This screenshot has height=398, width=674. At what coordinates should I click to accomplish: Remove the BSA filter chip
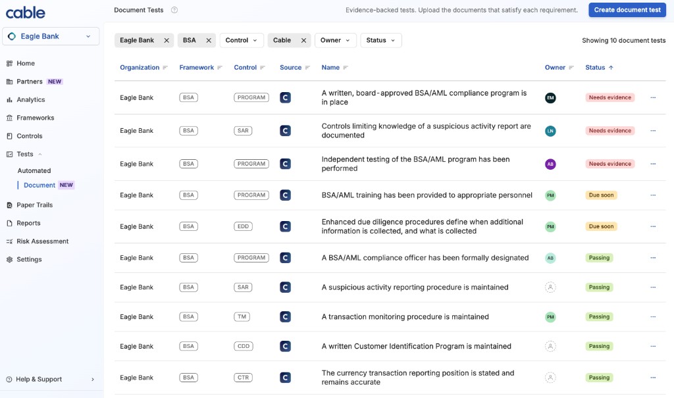209,40
